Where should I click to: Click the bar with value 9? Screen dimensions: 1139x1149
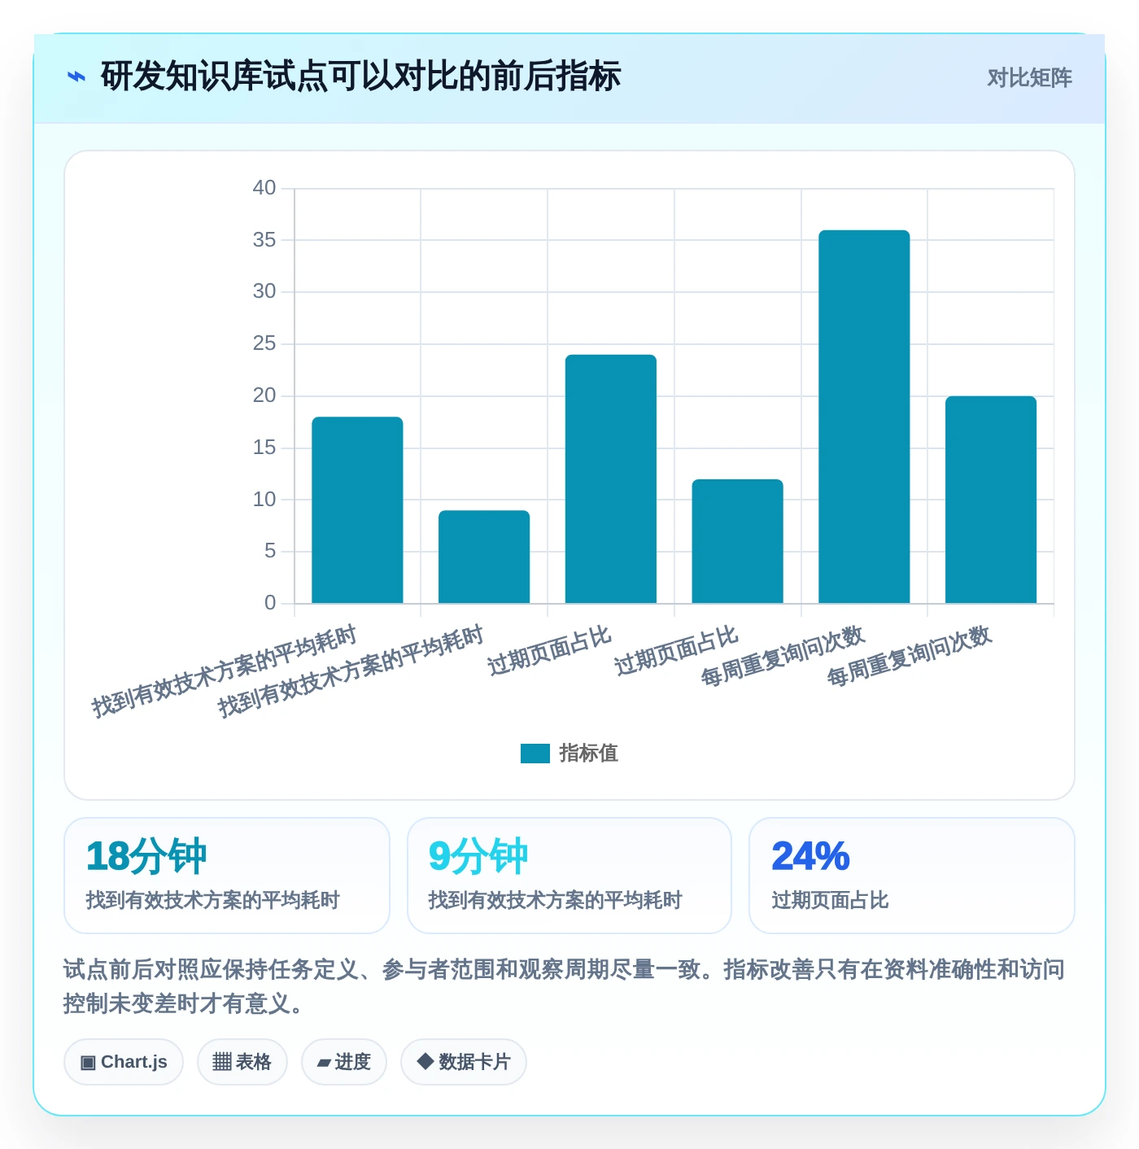point(484,557)
